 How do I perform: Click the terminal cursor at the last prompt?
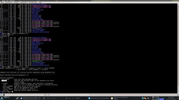click(x=12, y=92)
